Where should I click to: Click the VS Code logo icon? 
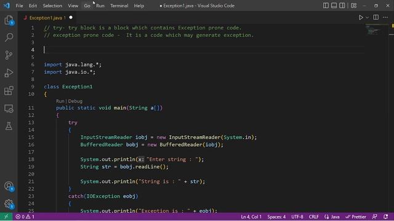pos(7,6)
